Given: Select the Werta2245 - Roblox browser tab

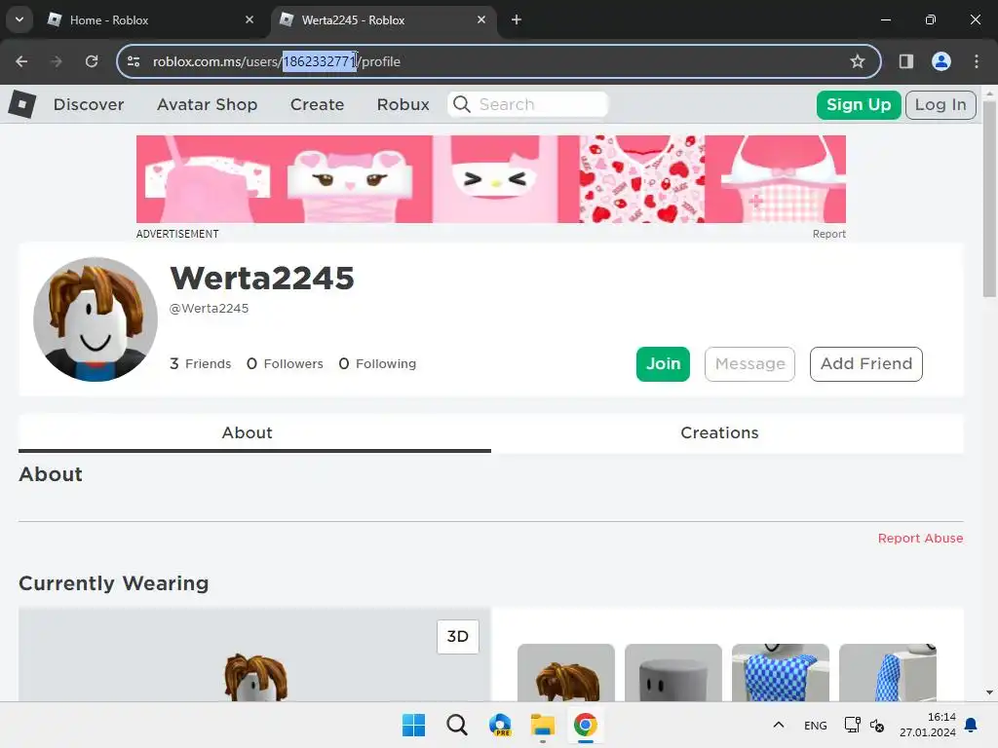Looking at the screenshot, I should pos(382,19).
